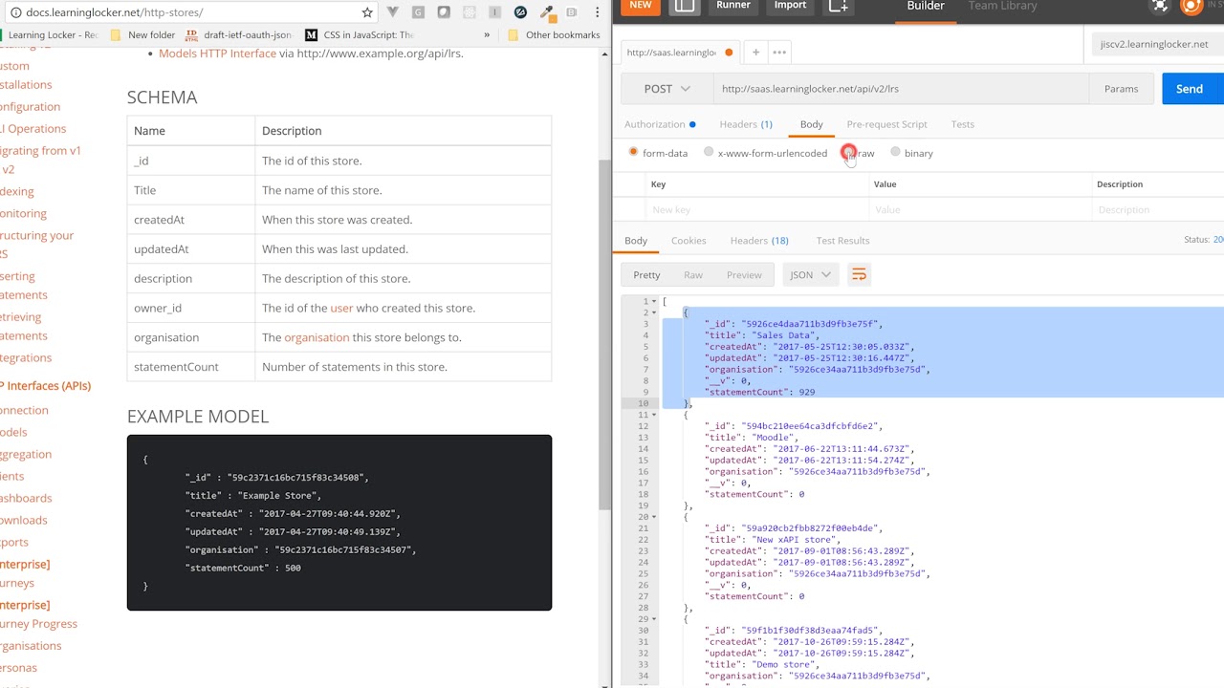
Task: Open the site info icon in address bar
Action: coord(16,12)
